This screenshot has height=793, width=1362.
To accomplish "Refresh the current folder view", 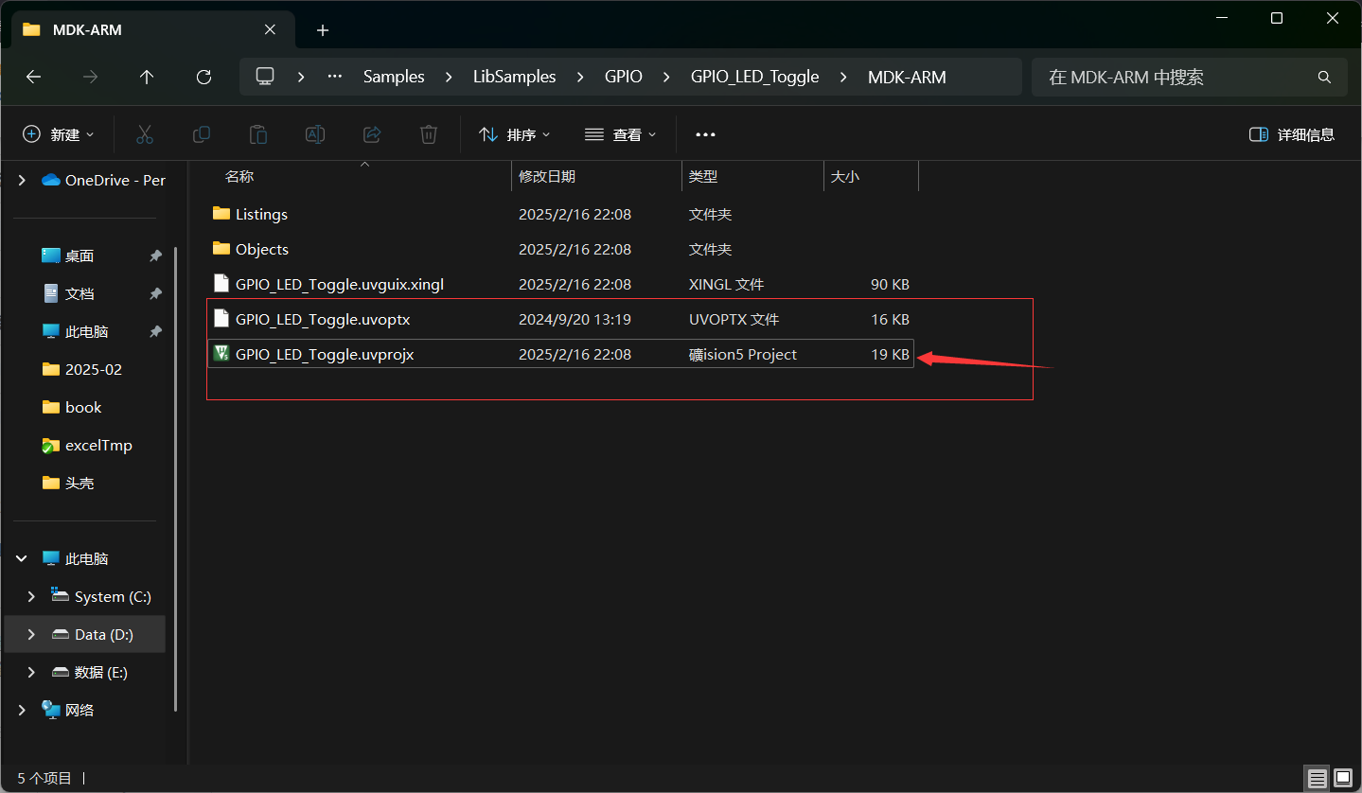I will coord(203,77).
